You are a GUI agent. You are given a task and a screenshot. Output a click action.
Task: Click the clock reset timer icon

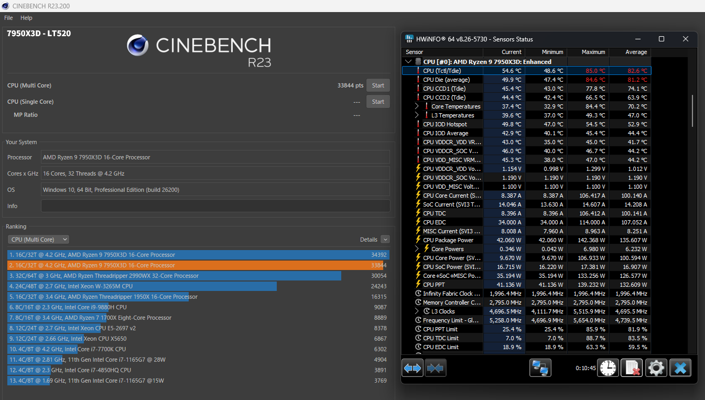(609, 368)
